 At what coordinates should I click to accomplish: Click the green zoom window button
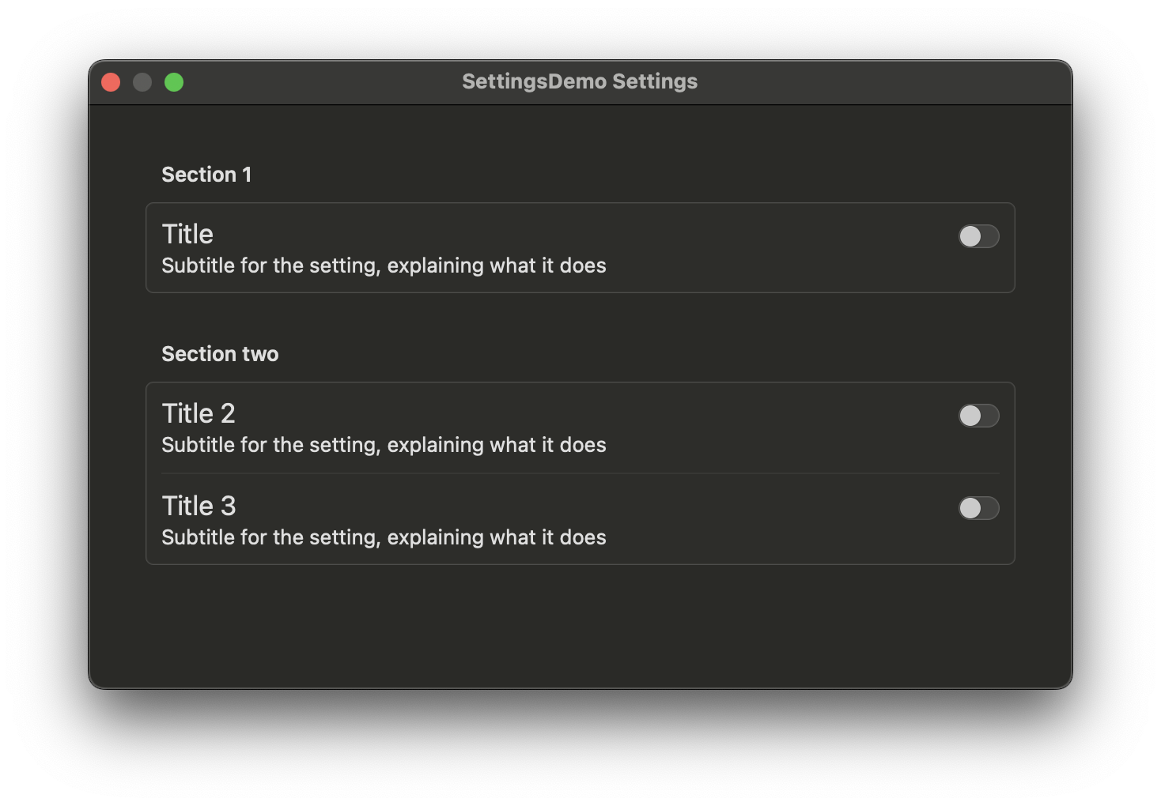(174, 81)
